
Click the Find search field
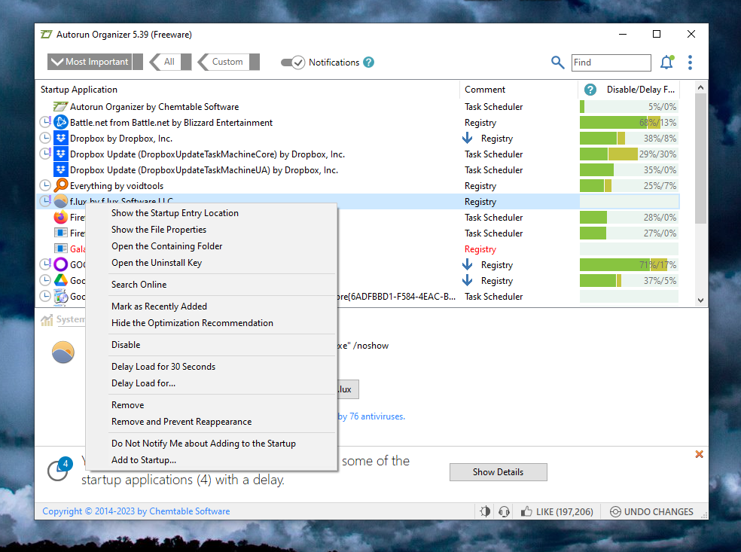(611, 63)
